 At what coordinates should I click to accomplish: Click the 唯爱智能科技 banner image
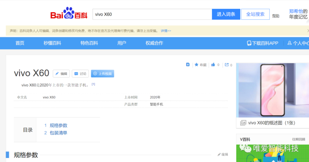tap(273, 153)
